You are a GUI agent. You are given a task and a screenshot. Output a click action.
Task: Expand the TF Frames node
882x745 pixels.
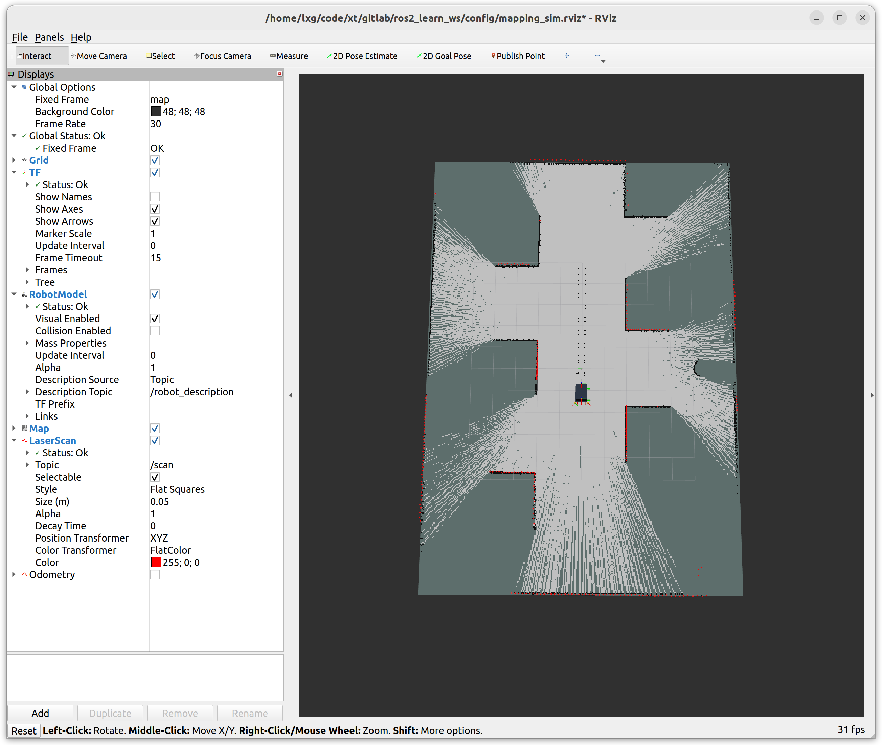point(27,270)
